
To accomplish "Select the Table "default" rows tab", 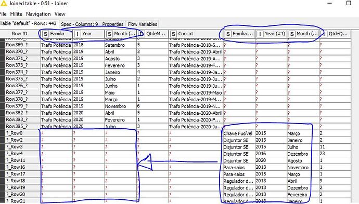I will 29,23.
